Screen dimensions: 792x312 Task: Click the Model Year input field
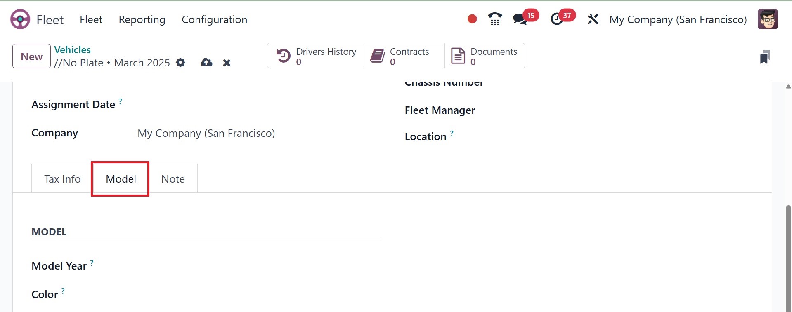click(258, 266)
